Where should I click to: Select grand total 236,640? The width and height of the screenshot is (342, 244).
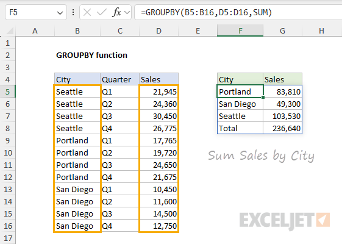282,128
